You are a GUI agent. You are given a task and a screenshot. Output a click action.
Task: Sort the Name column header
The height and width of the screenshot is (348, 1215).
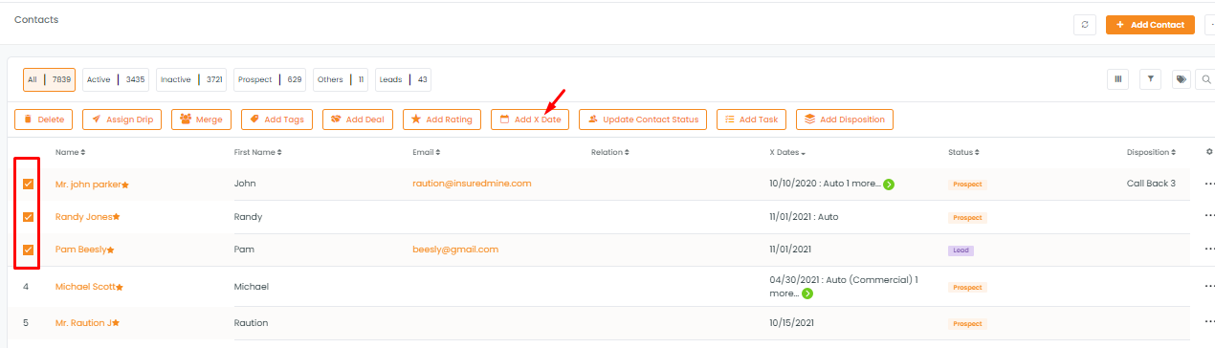(x=70, y=152)
